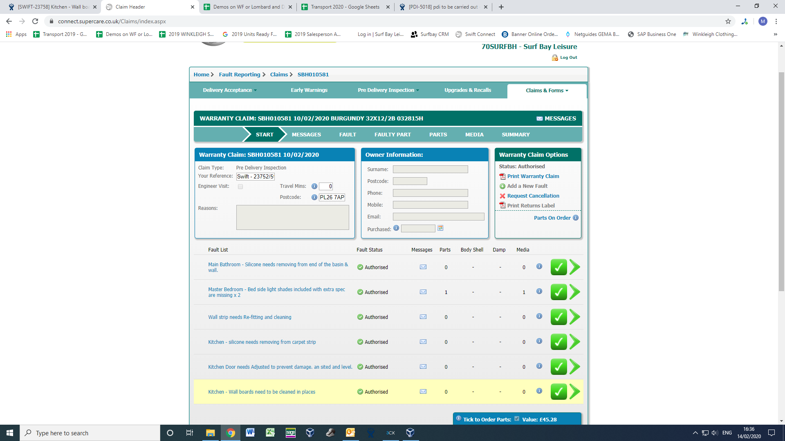Click the Print Warranty Claim link

tap(533, 176)
